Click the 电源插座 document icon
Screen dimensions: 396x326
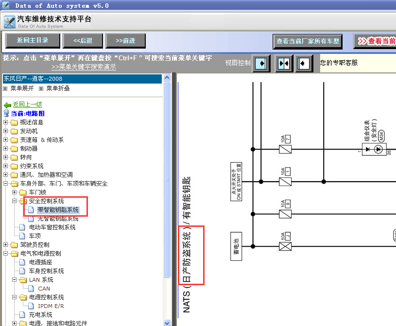(22, 262)
